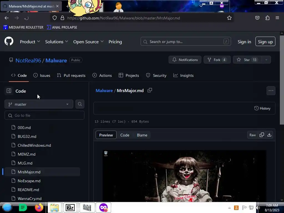Open the Issues tab
This screenshot has width=284, height=213.
pyautogui.click(x=42, y=75)
